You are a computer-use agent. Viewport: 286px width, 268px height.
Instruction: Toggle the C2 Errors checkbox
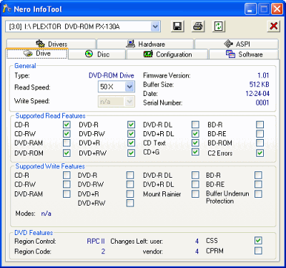click(260, 153)
